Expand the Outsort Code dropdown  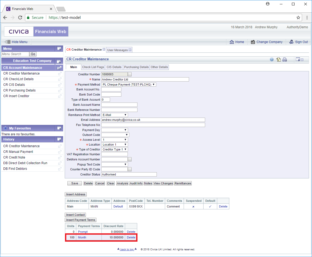click(115, 135)
